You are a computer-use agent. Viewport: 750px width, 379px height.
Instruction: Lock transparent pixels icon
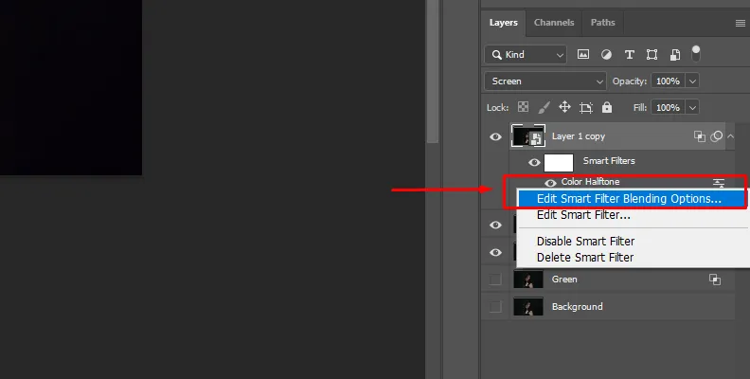click(524, 107)
